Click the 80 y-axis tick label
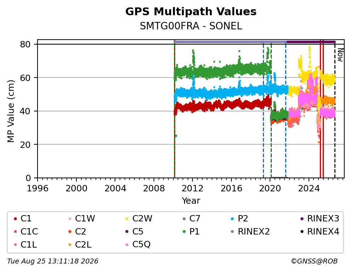351x272 pixels. pyautogui.click(x=25, y=45)
